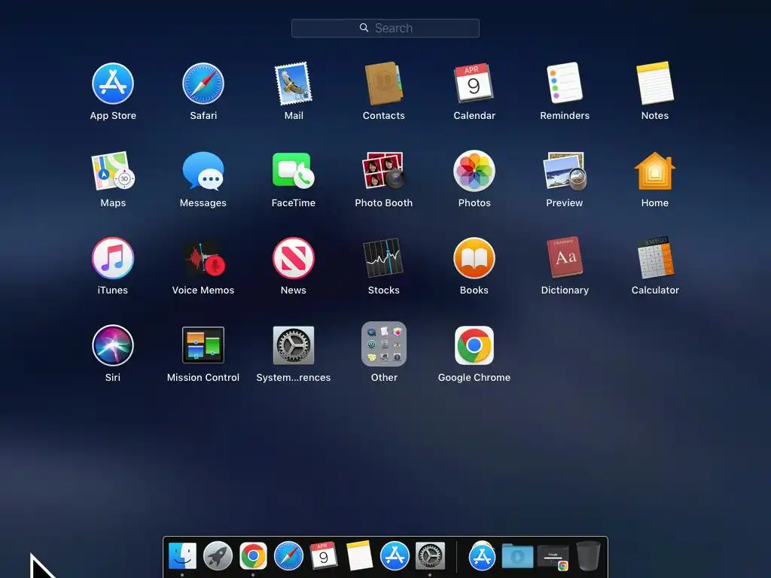Open Safari compass icon in the Dock
The image size is (771, 578).
click(x=288, y=556)
